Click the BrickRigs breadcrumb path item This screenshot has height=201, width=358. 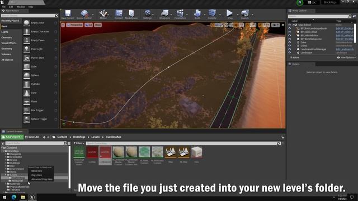pyautogui.click(x=79, y=137)
